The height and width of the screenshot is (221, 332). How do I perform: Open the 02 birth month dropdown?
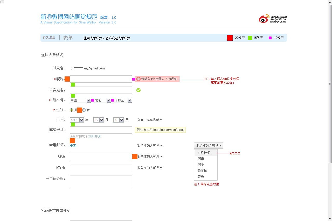pyautogui.click(x=99, y=120)
